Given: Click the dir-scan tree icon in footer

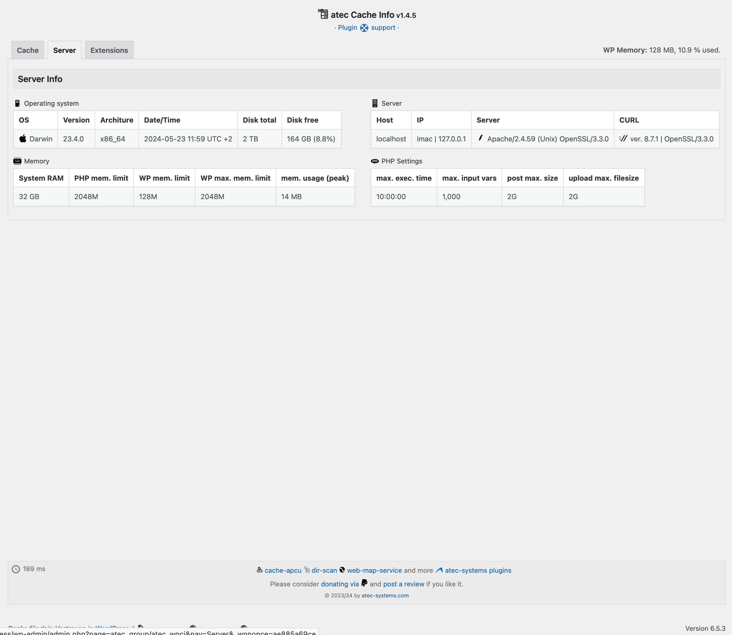Looking at the screenshot, I should coord(307,570).
